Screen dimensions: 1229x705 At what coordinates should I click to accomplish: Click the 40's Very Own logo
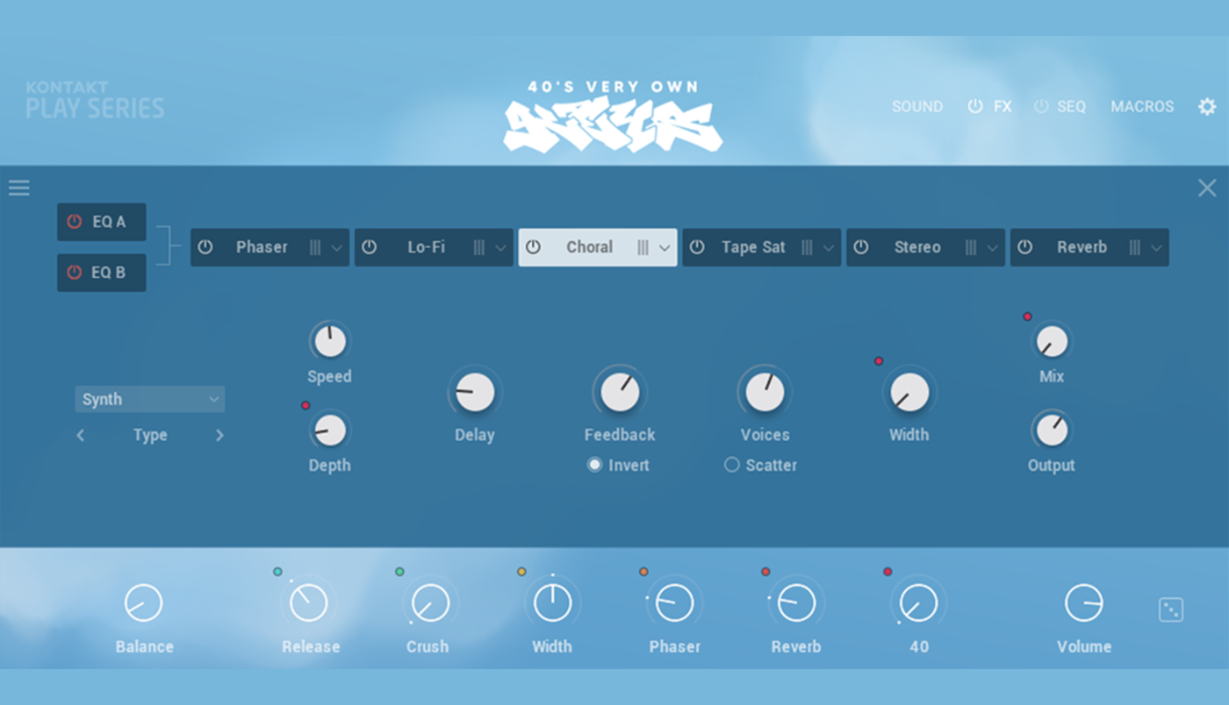[613, 116]
